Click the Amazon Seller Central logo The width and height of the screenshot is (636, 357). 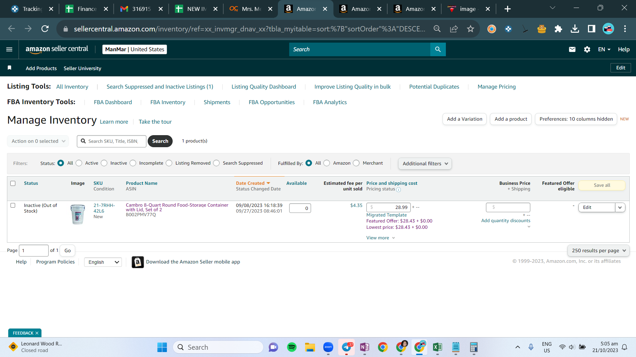coord(57,49)
